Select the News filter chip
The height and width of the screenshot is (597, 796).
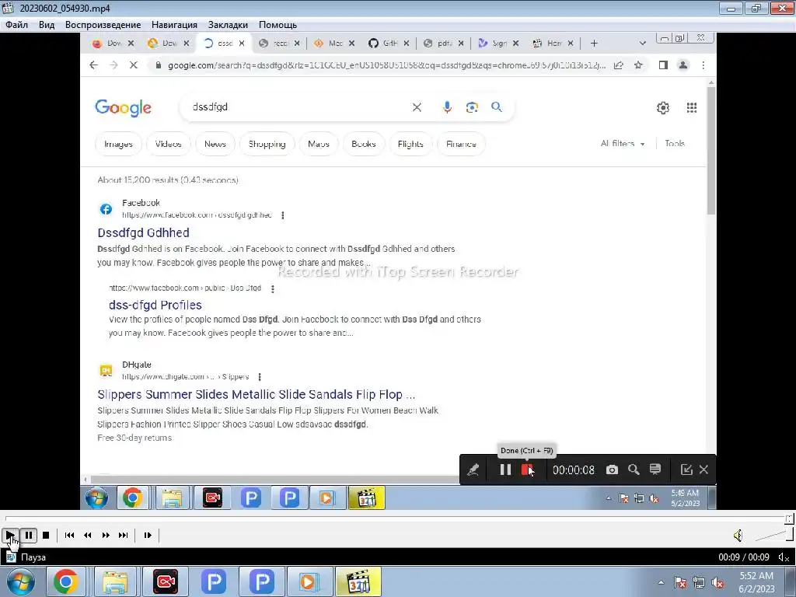215,144
